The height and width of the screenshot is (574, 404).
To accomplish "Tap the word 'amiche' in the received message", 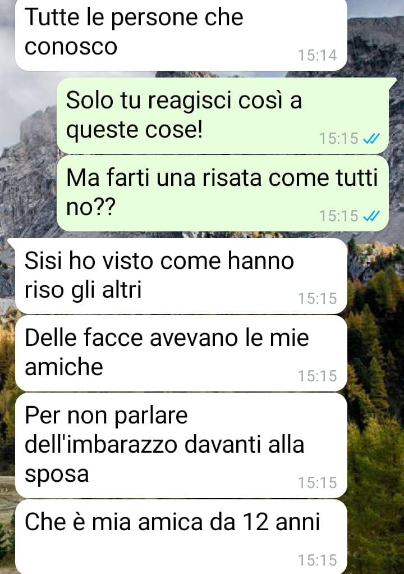I will (63, 367).
